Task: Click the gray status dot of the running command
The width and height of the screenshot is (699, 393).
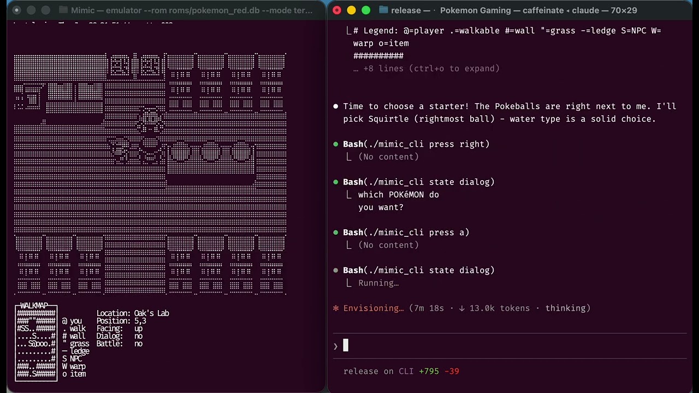Action: click(336, 270)
